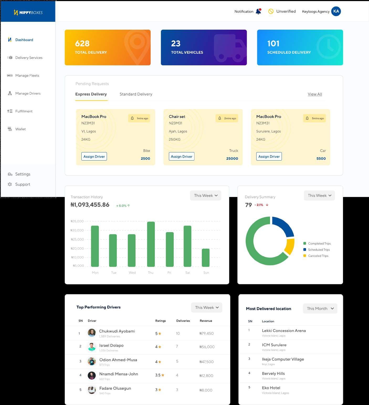Click Nnamdi Mensa-John's driver name
The height and width of the screenshot is (405, 369).
pos(119,374)
